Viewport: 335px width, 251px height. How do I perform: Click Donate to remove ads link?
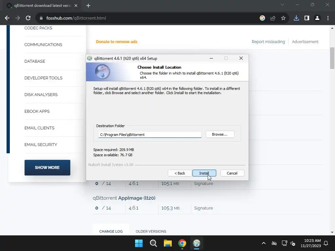tap(116, 42)
